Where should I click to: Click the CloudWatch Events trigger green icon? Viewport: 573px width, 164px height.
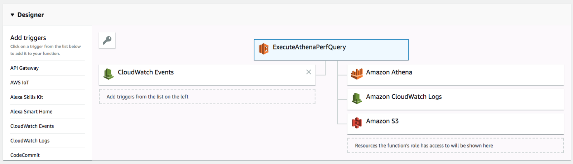click(108, 73)
